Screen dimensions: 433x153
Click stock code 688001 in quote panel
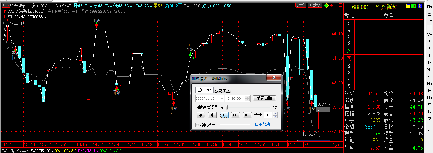360,7
